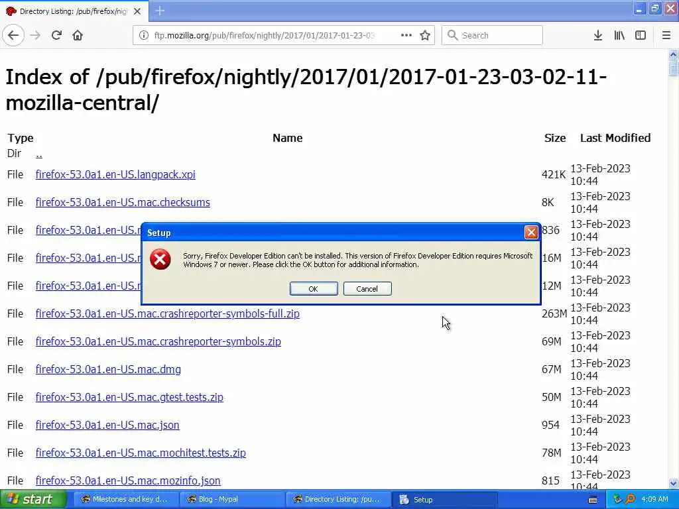
Task: Open the downloads arrow panel
Action: [598, 35]
